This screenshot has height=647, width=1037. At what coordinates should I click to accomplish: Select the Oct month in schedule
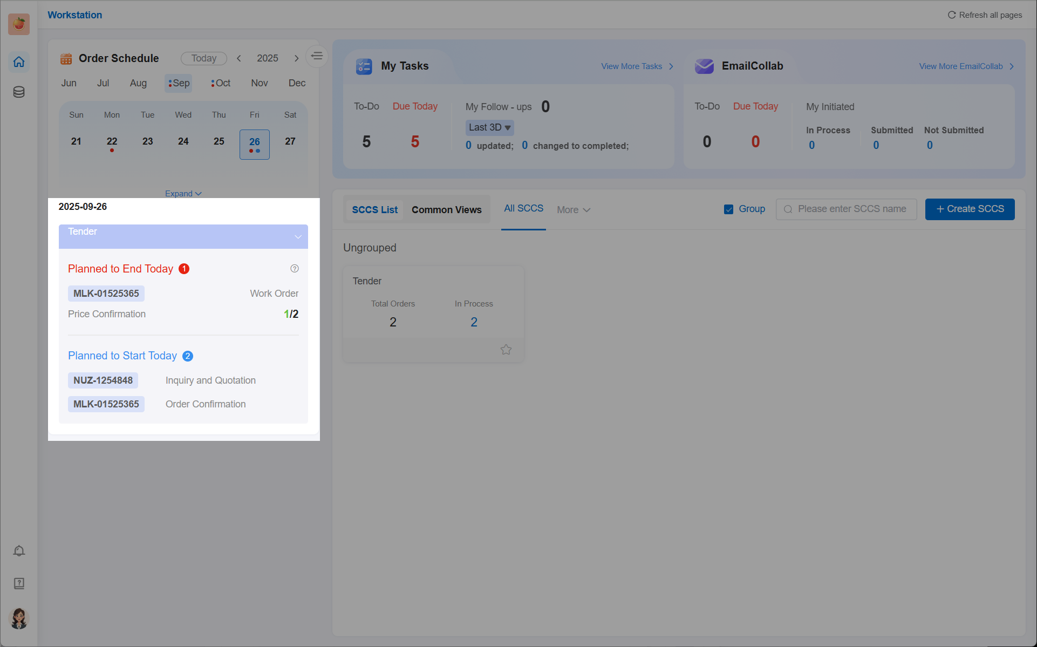[221, 83]
